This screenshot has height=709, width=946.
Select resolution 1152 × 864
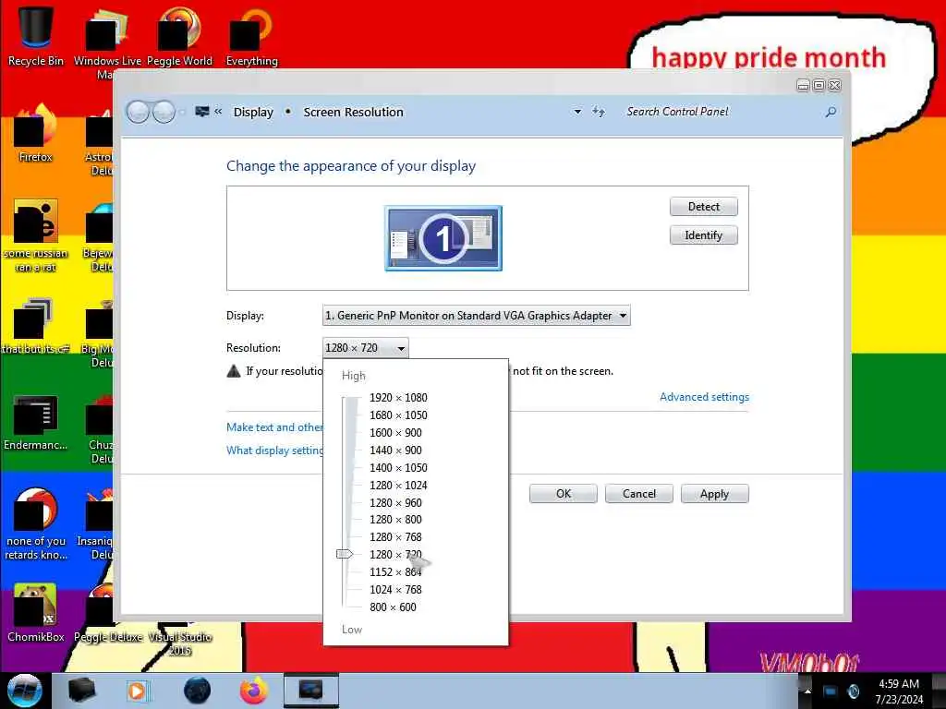click(395, 571)
